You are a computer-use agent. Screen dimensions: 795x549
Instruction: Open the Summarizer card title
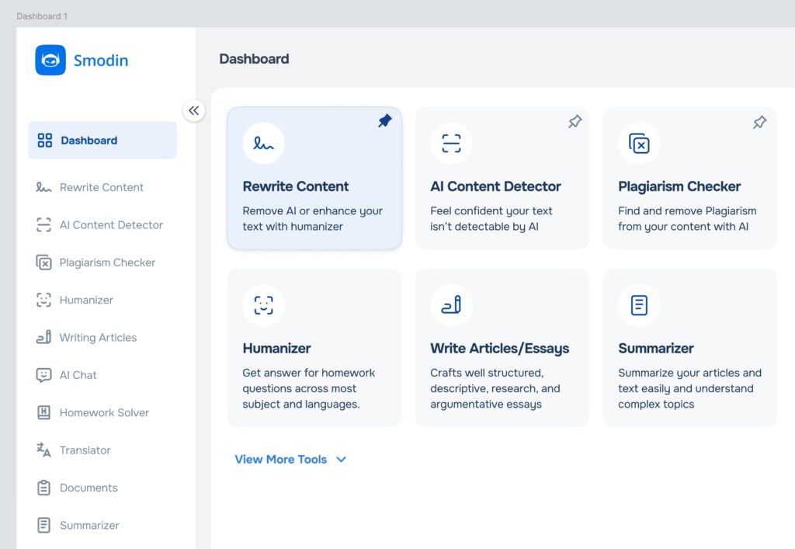point(656,348)
